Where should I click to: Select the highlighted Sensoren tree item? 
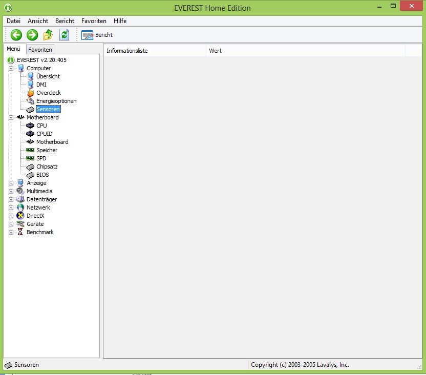[48, 109]
